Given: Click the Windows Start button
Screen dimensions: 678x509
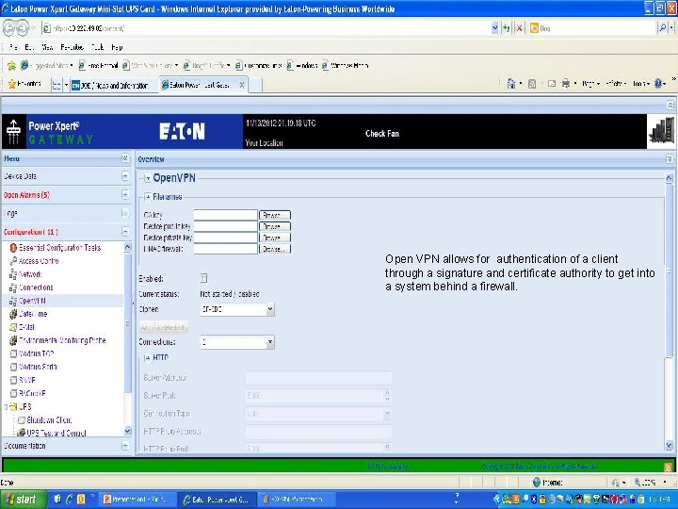Looking at the screenshot, I should click(x=23, y=500).
